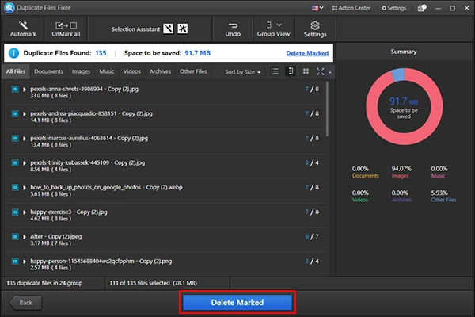This screenshot has width=475, height=317.
Task: Click the Summary panel heading
Action: coord(404,52)
